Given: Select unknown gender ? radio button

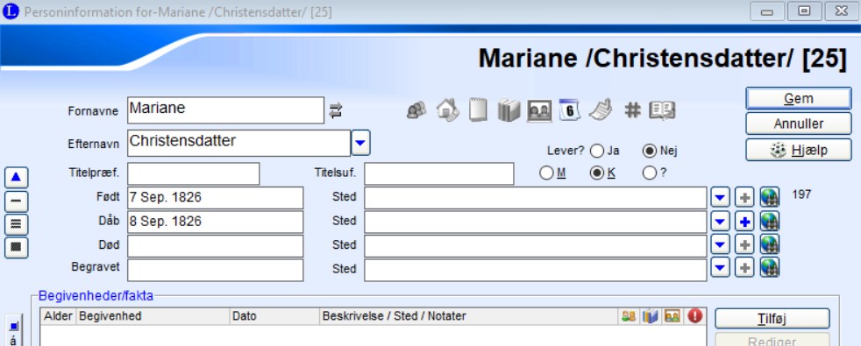Looking at the screenshot, I should tap(649, 173).
